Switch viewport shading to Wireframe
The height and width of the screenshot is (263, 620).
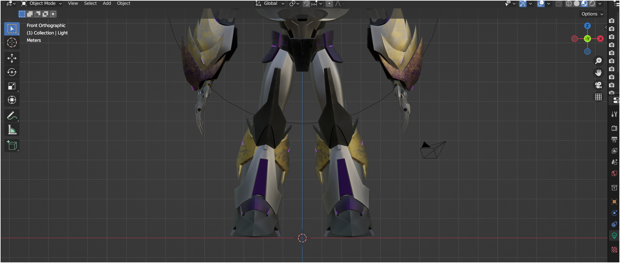click(x=569, y=4)
